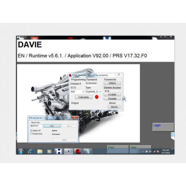Image resolution: width=186 pixels, height=186 pixels.
Task: Click the Calculate button
Action: 84,97
